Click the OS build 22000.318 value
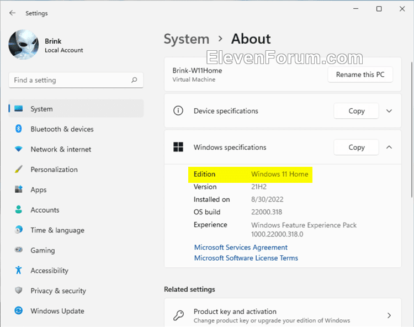Viewport: 414px width, 327px height. click(x=267, y=212)
